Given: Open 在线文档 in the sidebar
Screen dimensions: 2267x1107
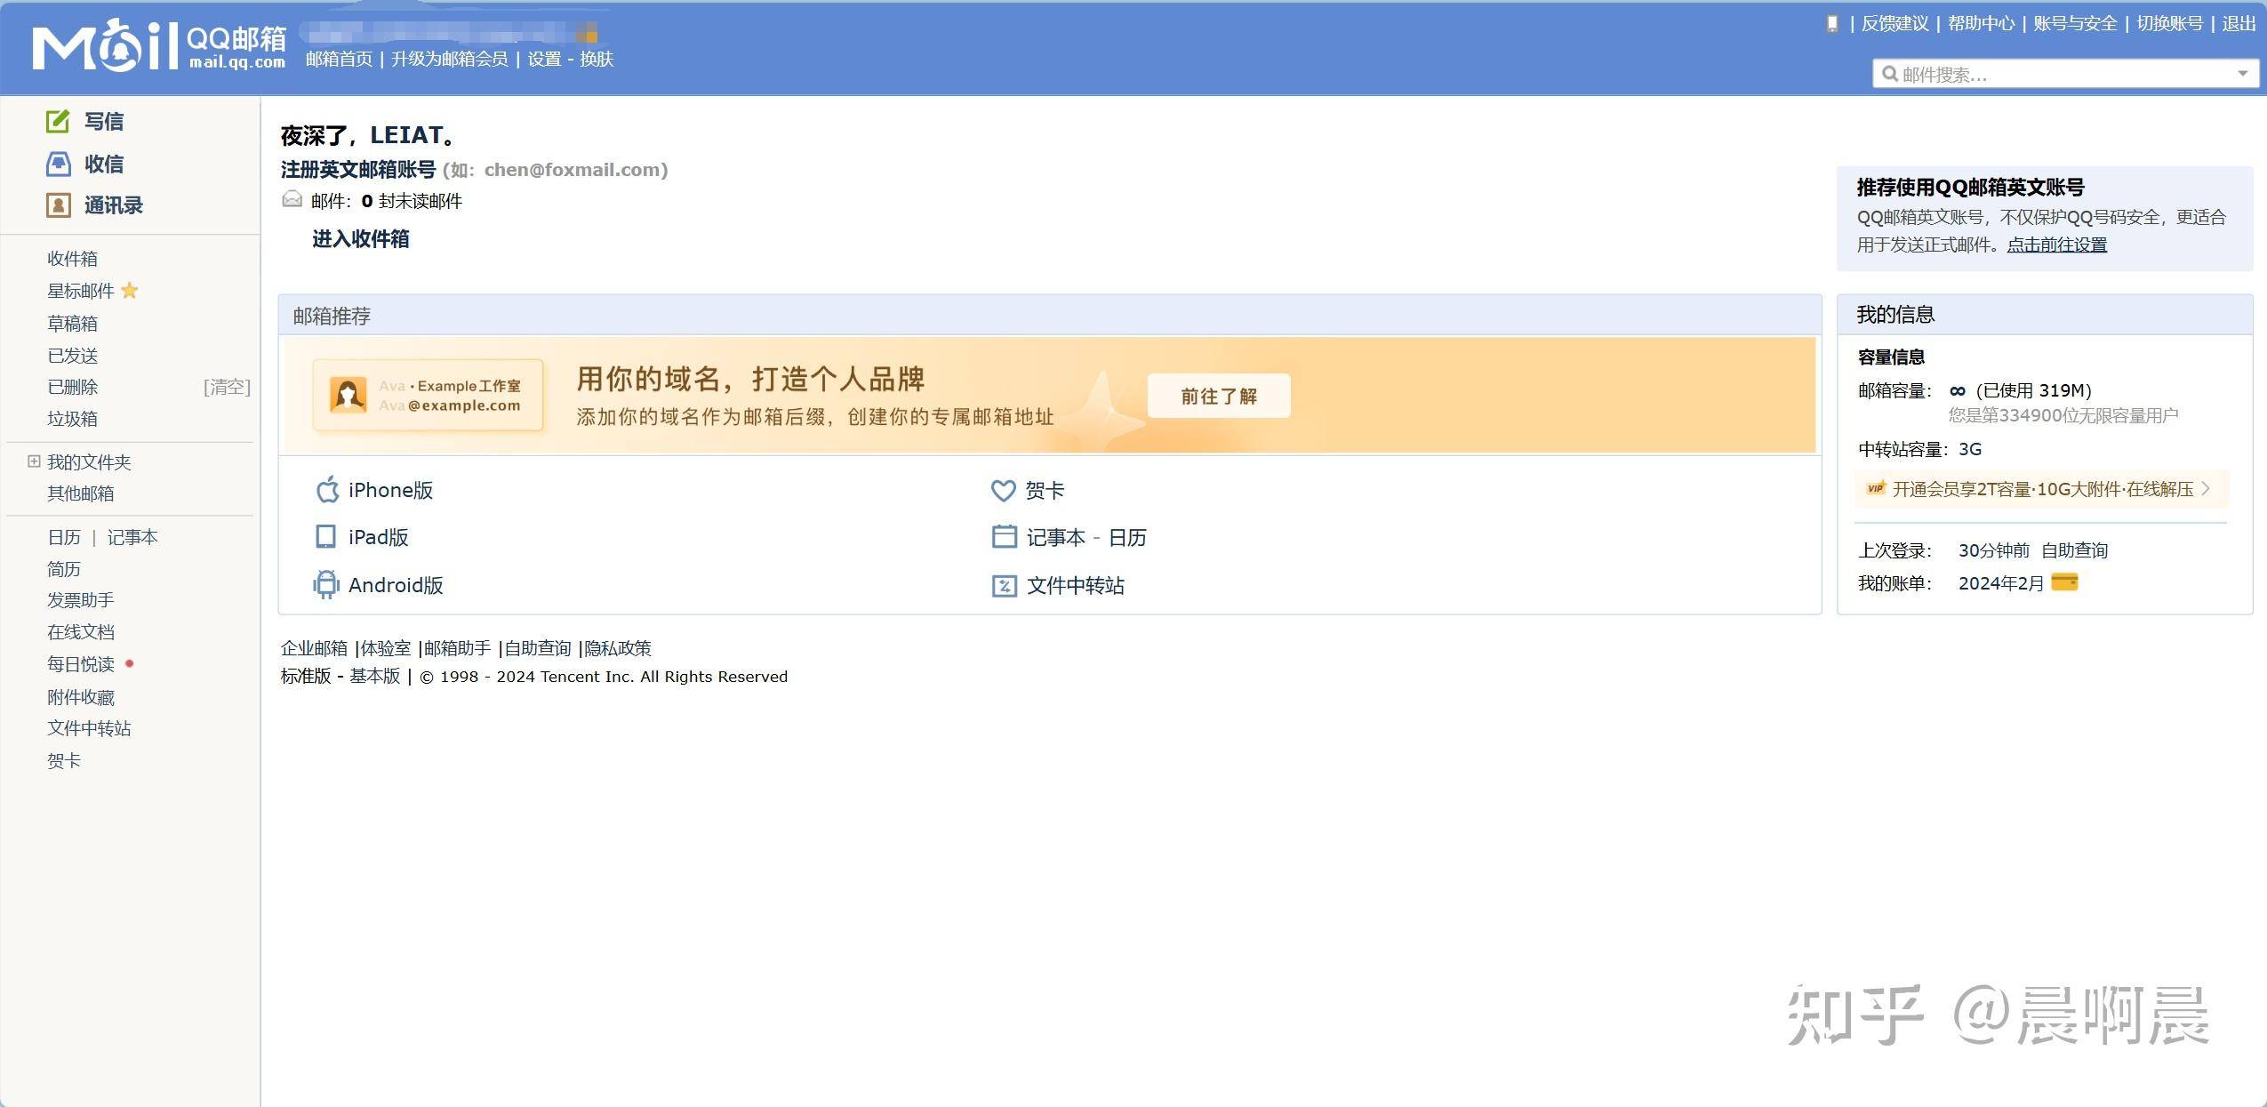Looking at the screenshot, I should (81, 632).
